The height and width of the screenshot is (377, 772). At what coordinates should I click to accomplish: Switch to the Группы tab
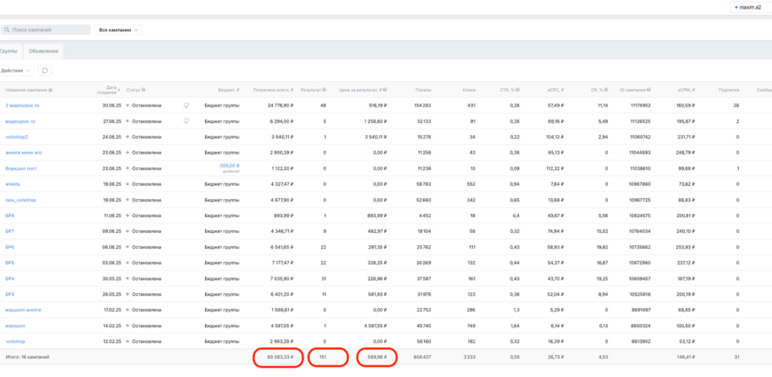coord(10,51)
